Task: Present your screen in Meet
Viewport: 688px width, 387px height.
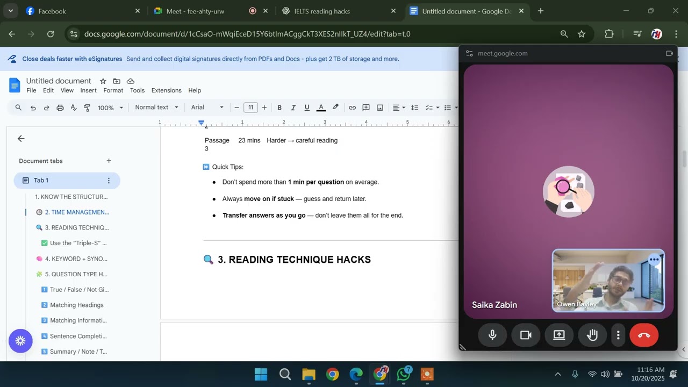Action: [559, 335]
